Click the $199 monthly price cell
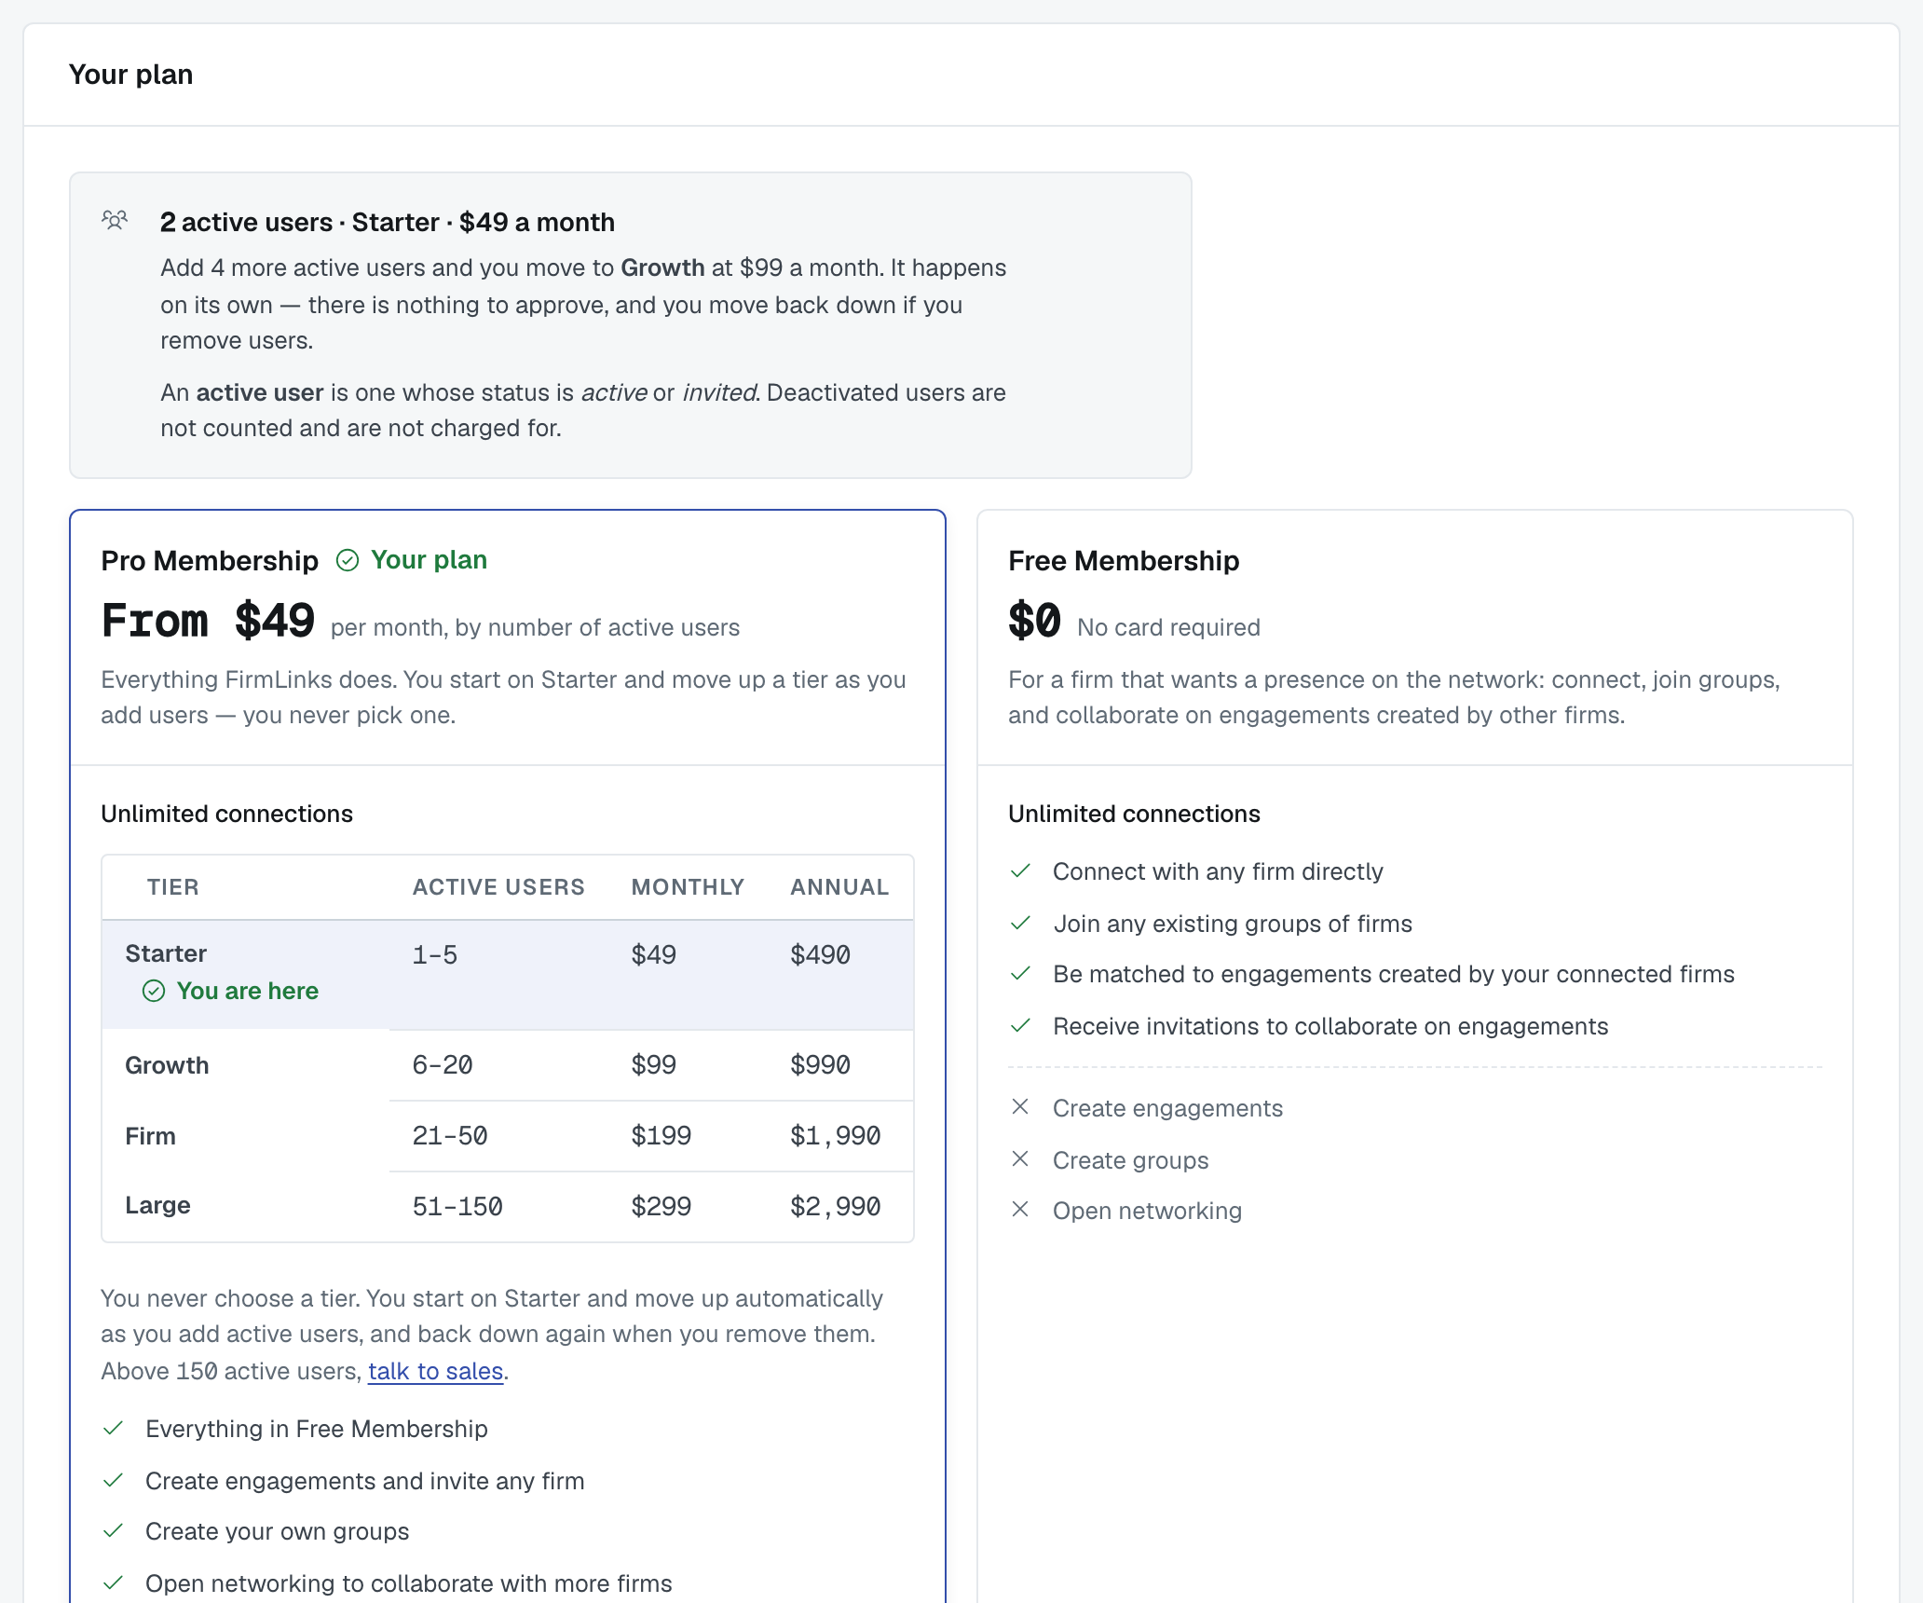The width and height of the screenshot is (1923, 1603). (661, 1135)
